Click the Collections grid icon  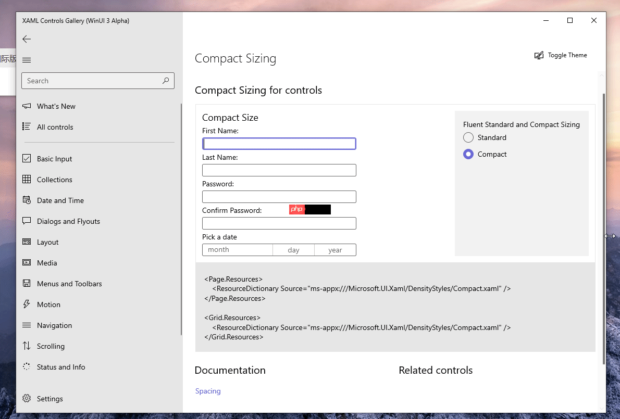point(27,179)
